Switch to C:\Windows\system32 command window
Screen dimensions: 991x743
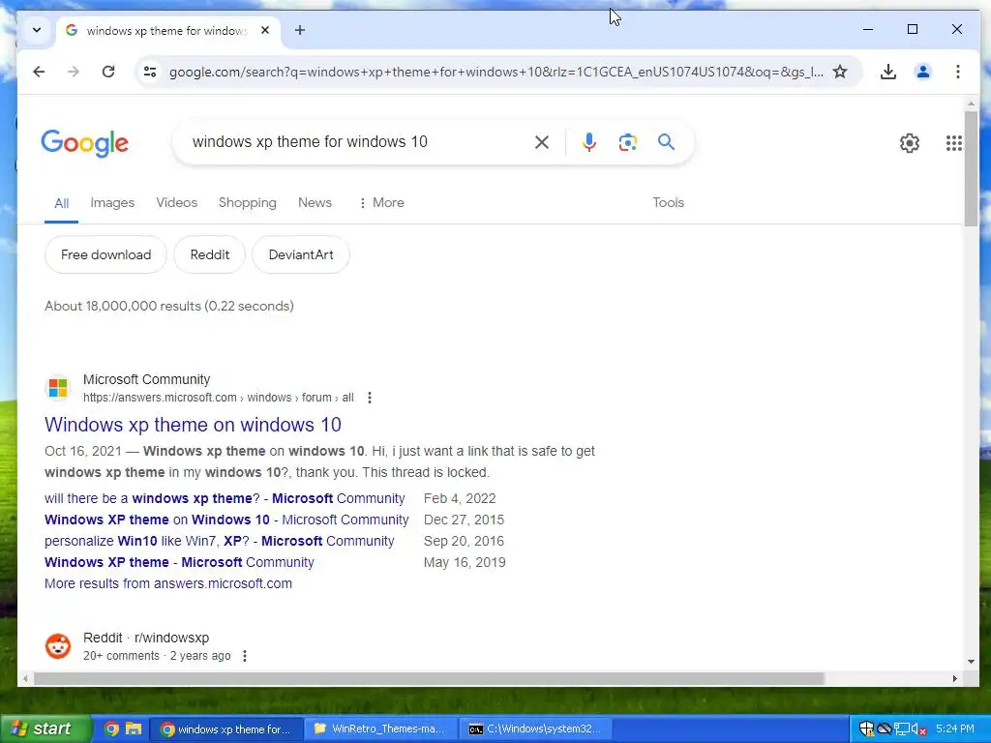tap(534, 728)
